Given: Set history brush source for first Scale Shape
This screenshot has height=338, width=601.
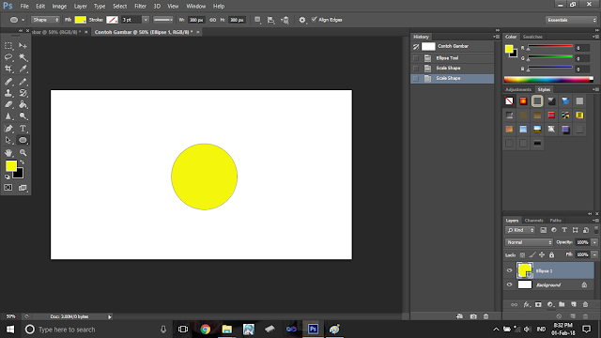Looking at the screenshot, I should pos(416,69).
